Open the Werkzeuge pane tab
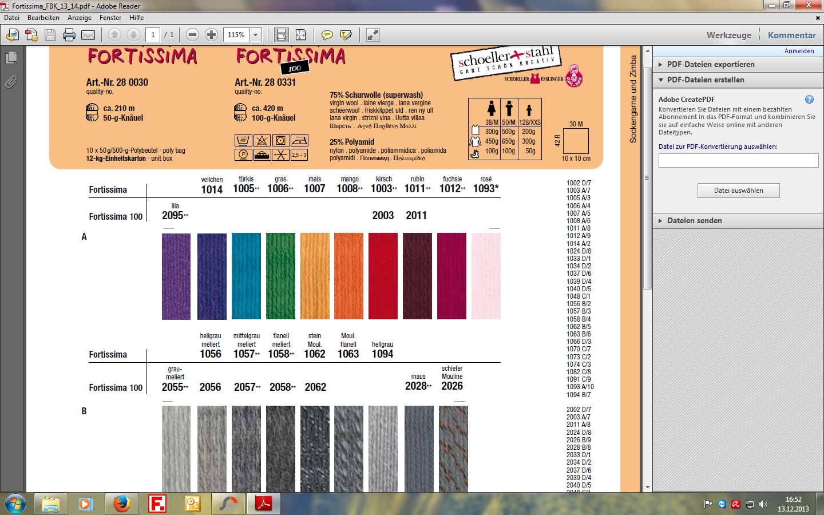The height and width of the screenshot is (515, 824). pos(728,35)
